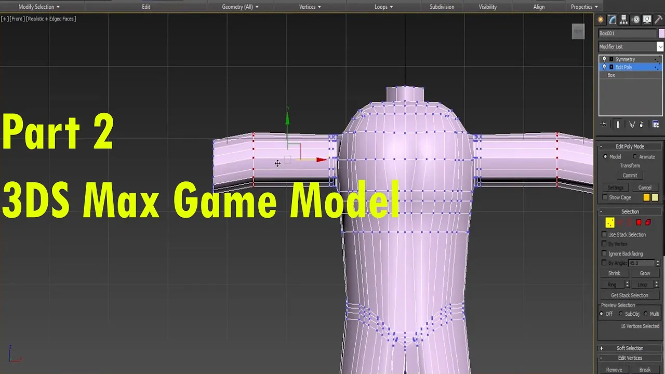665x374 pixels.
Task: Open the Modifier List dropdown
Action: click(660, 47)
